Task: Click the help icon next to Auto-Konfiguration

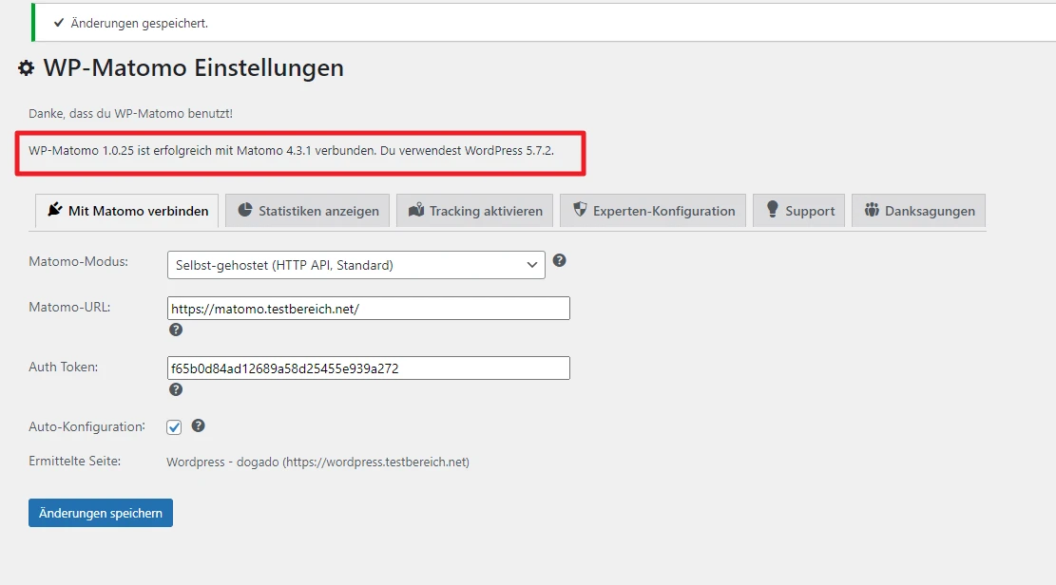Action: point(199,426)
